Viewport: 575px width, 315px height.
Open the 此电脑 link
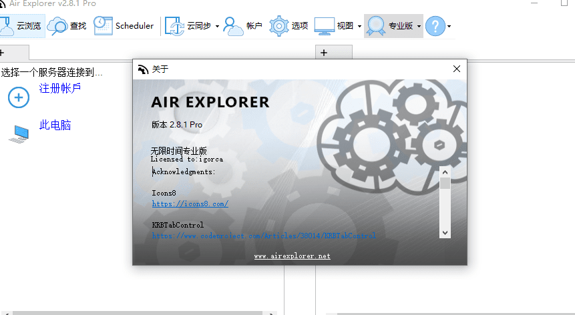(x=55, y=125)
